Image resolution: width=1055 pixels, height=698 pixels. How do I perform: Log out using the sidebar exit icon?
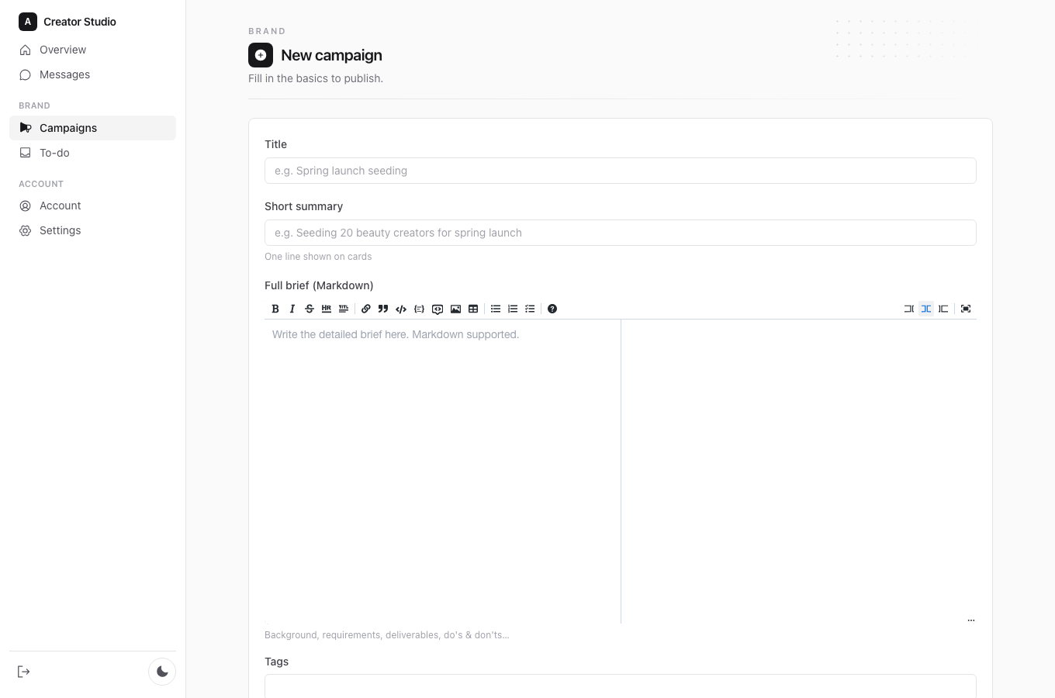[24, 672]
